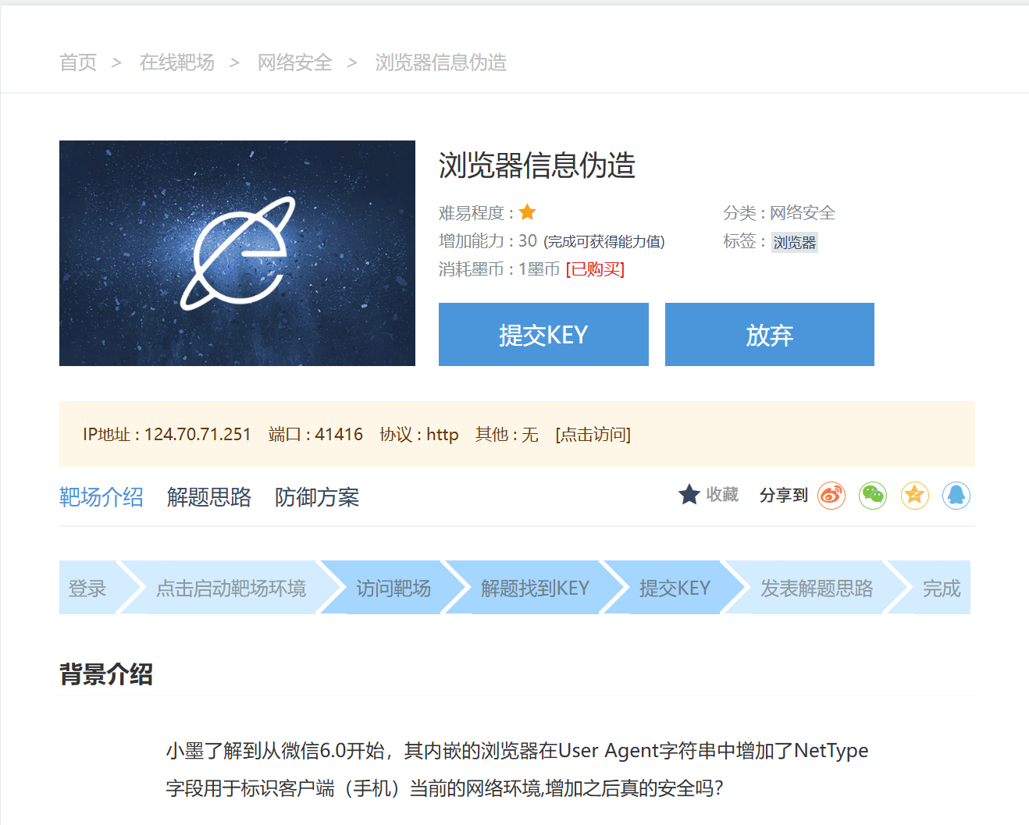The image size is (1029, 825).
Task: Select the 发表解题思路 step
Action: 817,588
